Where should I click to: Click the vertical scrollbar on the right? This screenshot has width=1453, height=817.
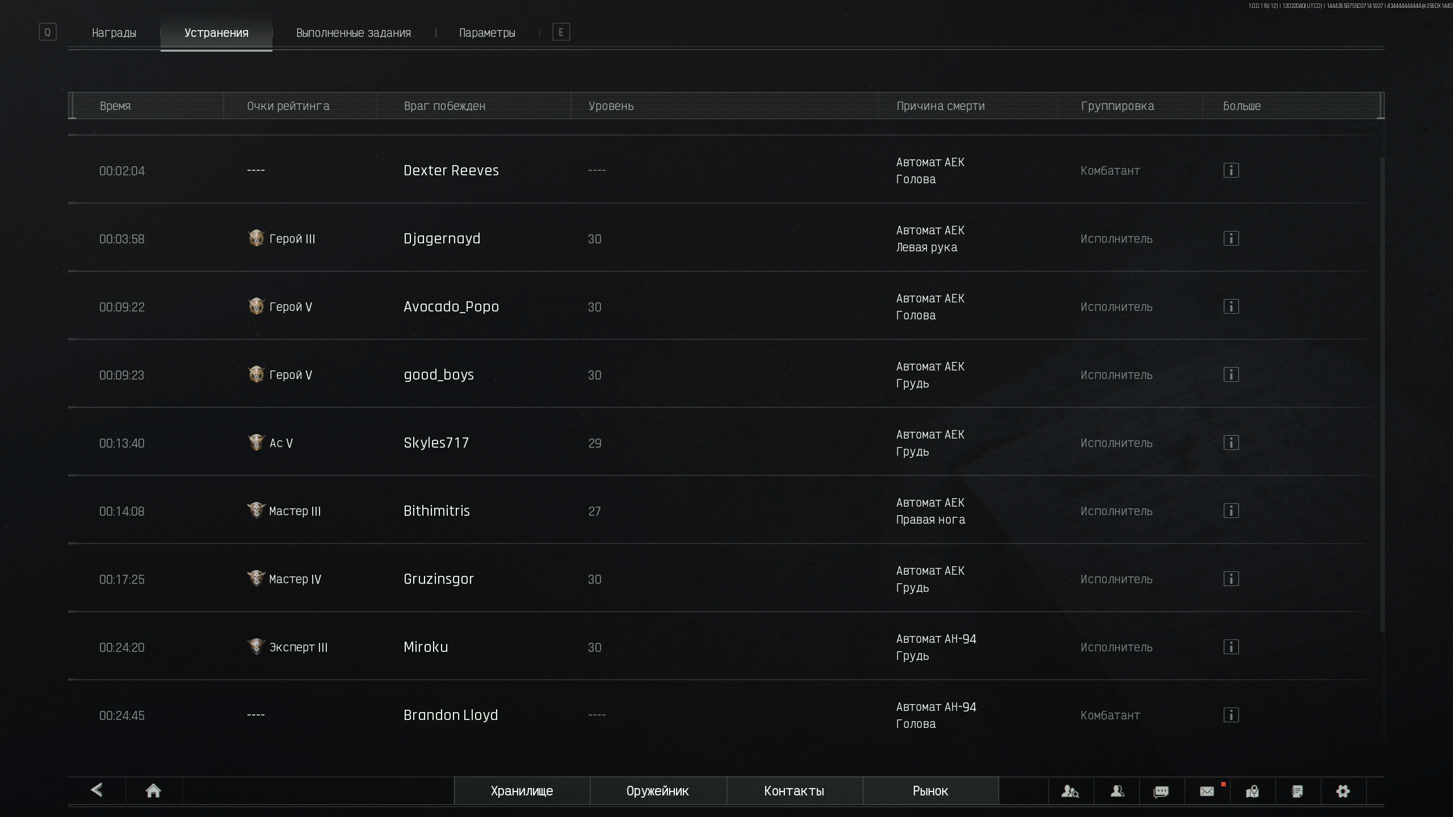pyautogui.click(x=1382, y=394)
